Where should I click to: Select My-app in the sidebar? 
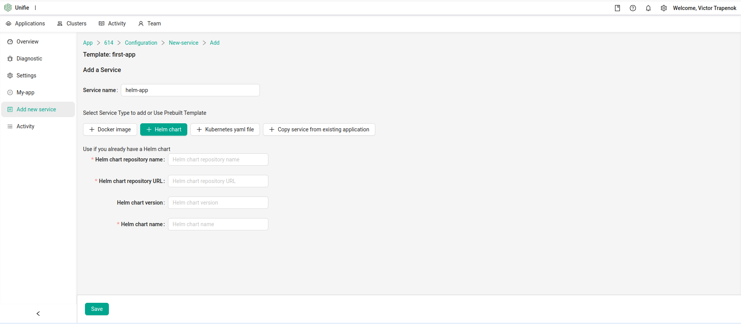[x=25, y=92]
